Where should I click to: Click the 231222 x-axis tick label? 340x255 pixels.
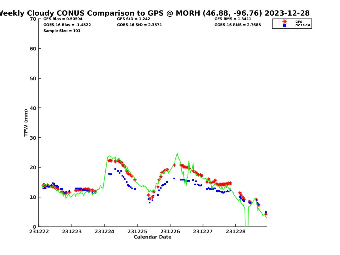[x=39, y=231]
